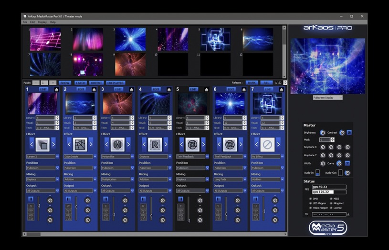The image size is (389, 250).
Task: Eject the visual from layer 3
Action: pyautogui.click(x=131, y=90)
